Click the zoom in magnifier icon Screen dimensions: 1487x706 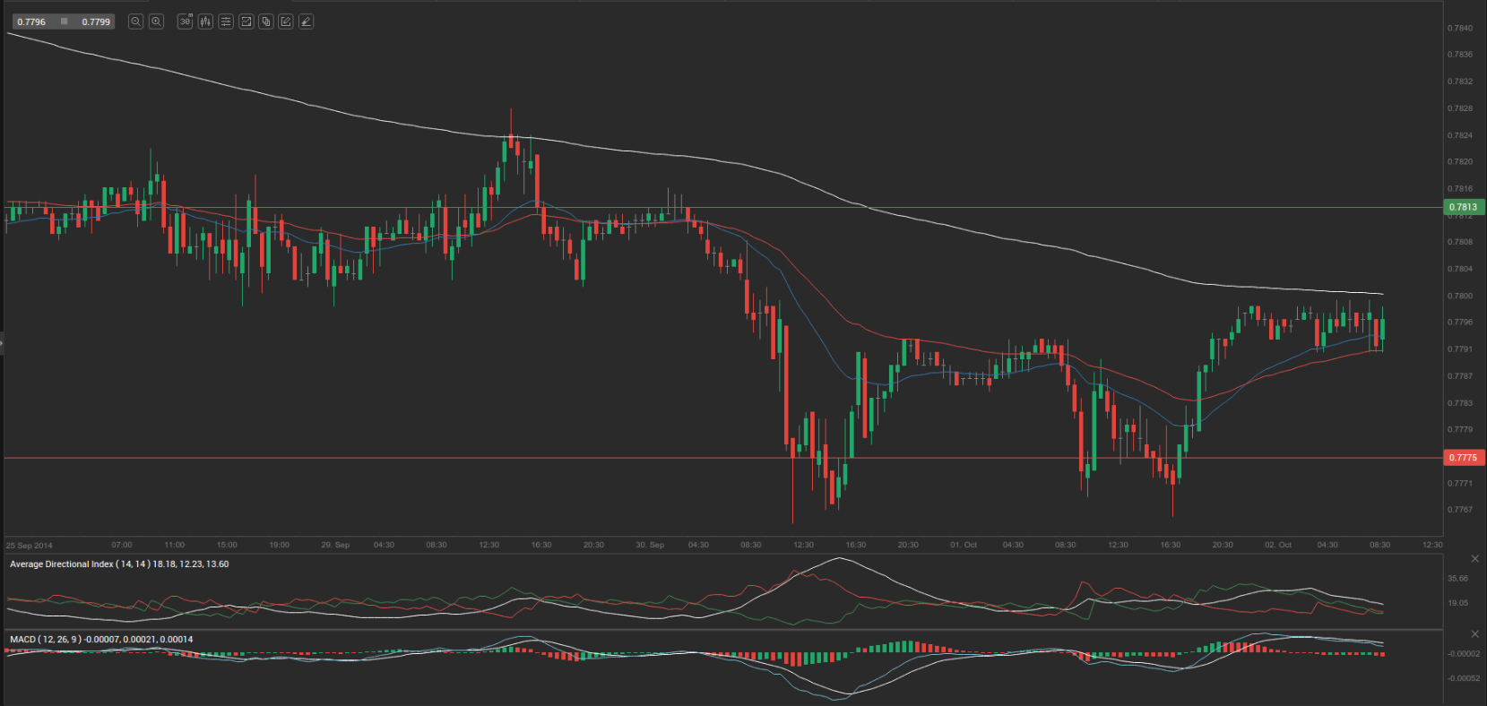pyautogui.click(x=156, y=22)
